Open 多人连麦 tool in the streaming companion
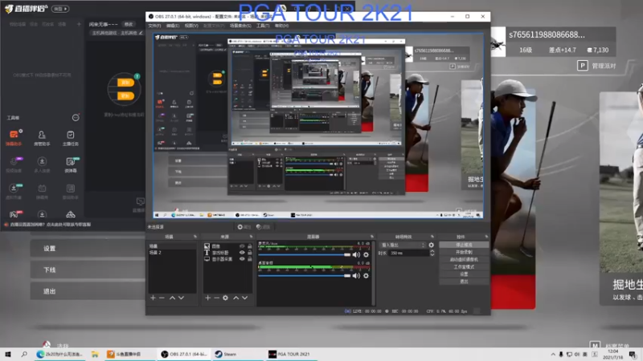 pyautogui.click(x=42, y=164)
